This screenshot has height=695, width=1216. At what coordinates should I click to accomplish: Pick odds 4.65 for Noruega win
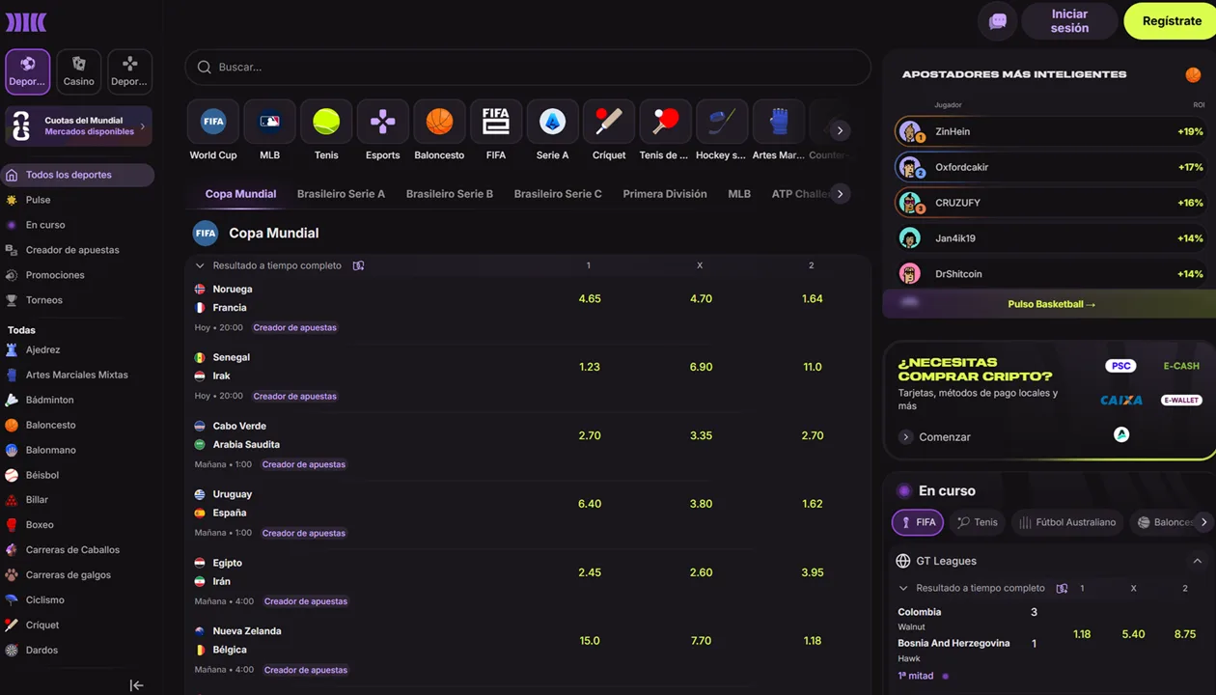click(x=590, y=299)
